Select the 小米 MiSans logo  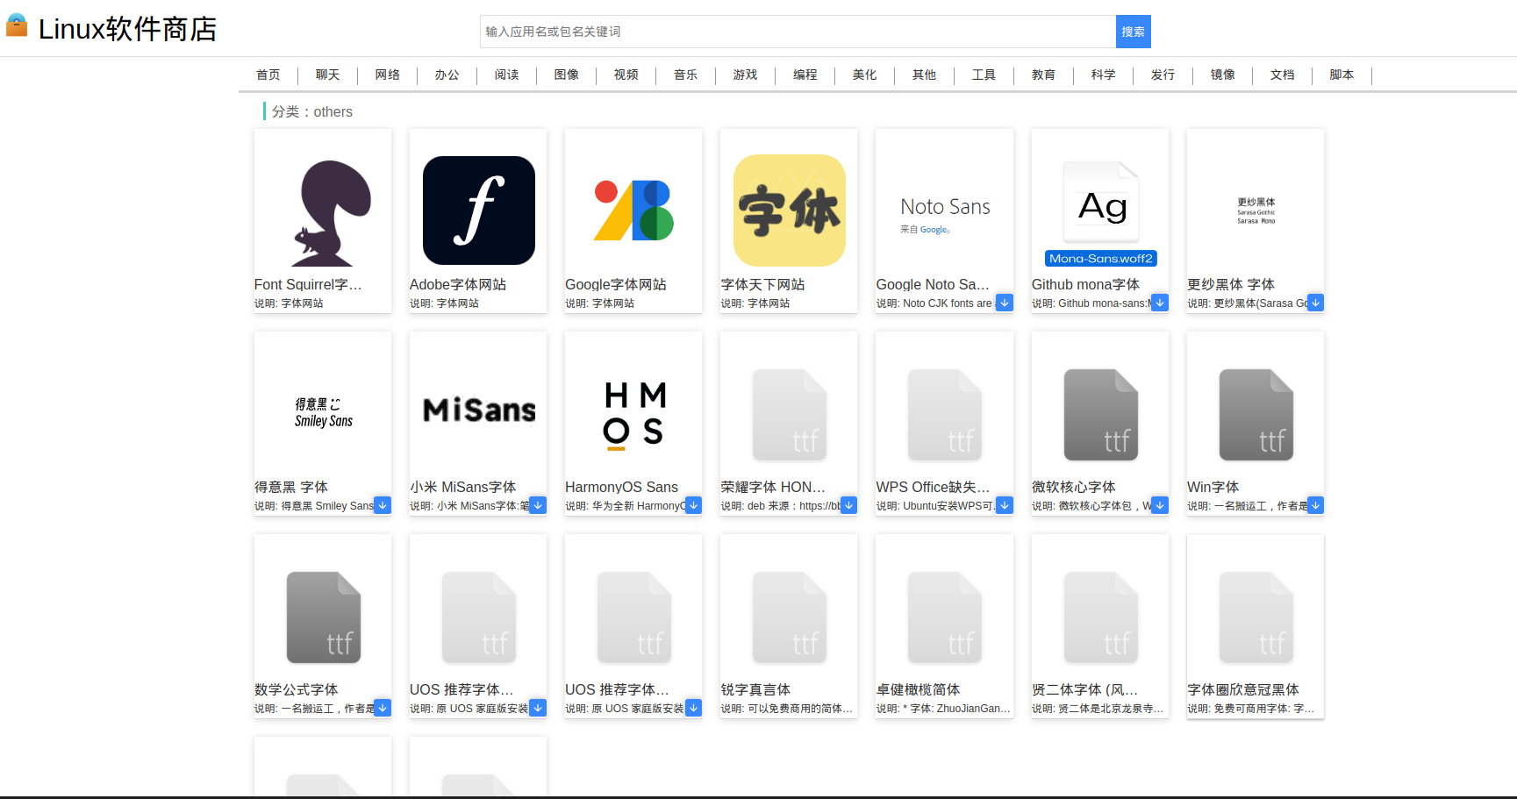pos(477,410)
